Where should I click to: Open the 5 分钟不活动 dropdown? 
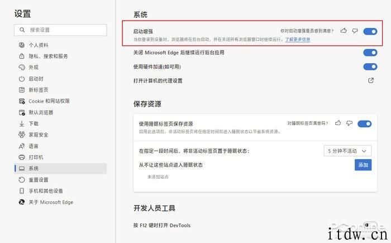347,151
